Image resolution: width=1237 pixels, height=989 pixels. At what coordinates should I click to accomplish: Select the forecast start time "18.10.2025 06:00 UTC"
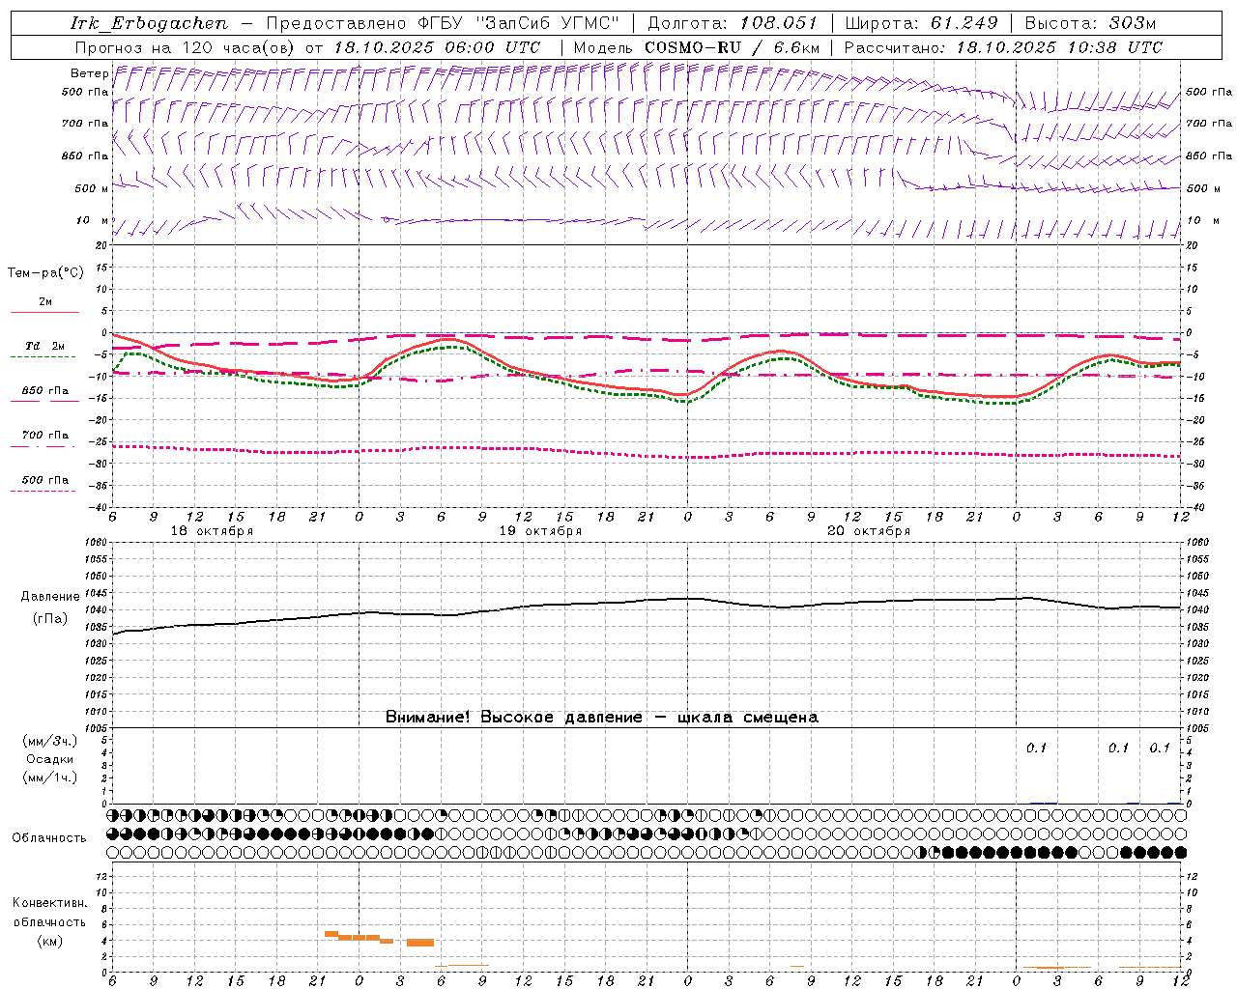click(x=437, y=47)
